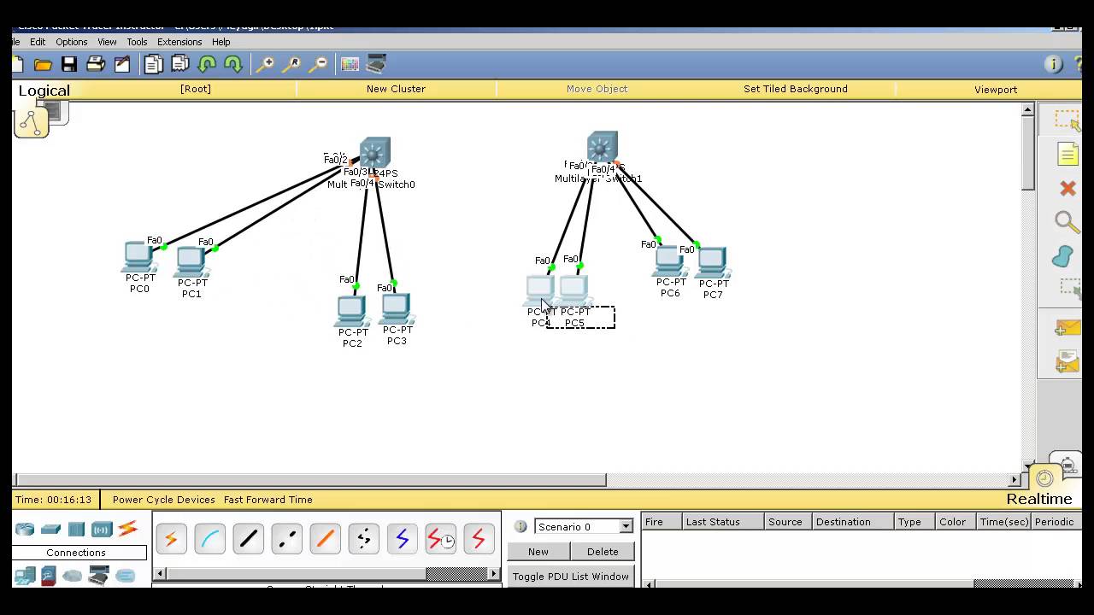Print the topology using the printer icon
This screenshot has width=1094, height=615.
click(x=96, y=64)
